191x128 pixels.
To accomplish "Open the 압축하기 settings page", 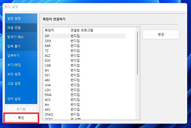I will (21, 55).
